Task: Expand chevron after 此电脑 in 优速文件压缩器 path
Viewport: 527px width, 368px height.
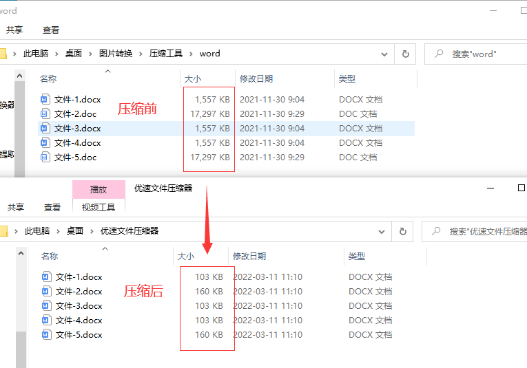Action: point(58,231)
